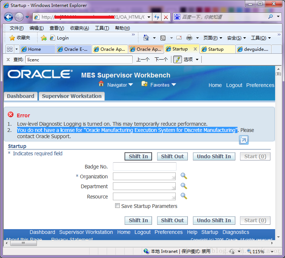This screenshot has height=258, width=285.
Task: Click the top Undo Shift In button
Action: (x=214, y=156)
